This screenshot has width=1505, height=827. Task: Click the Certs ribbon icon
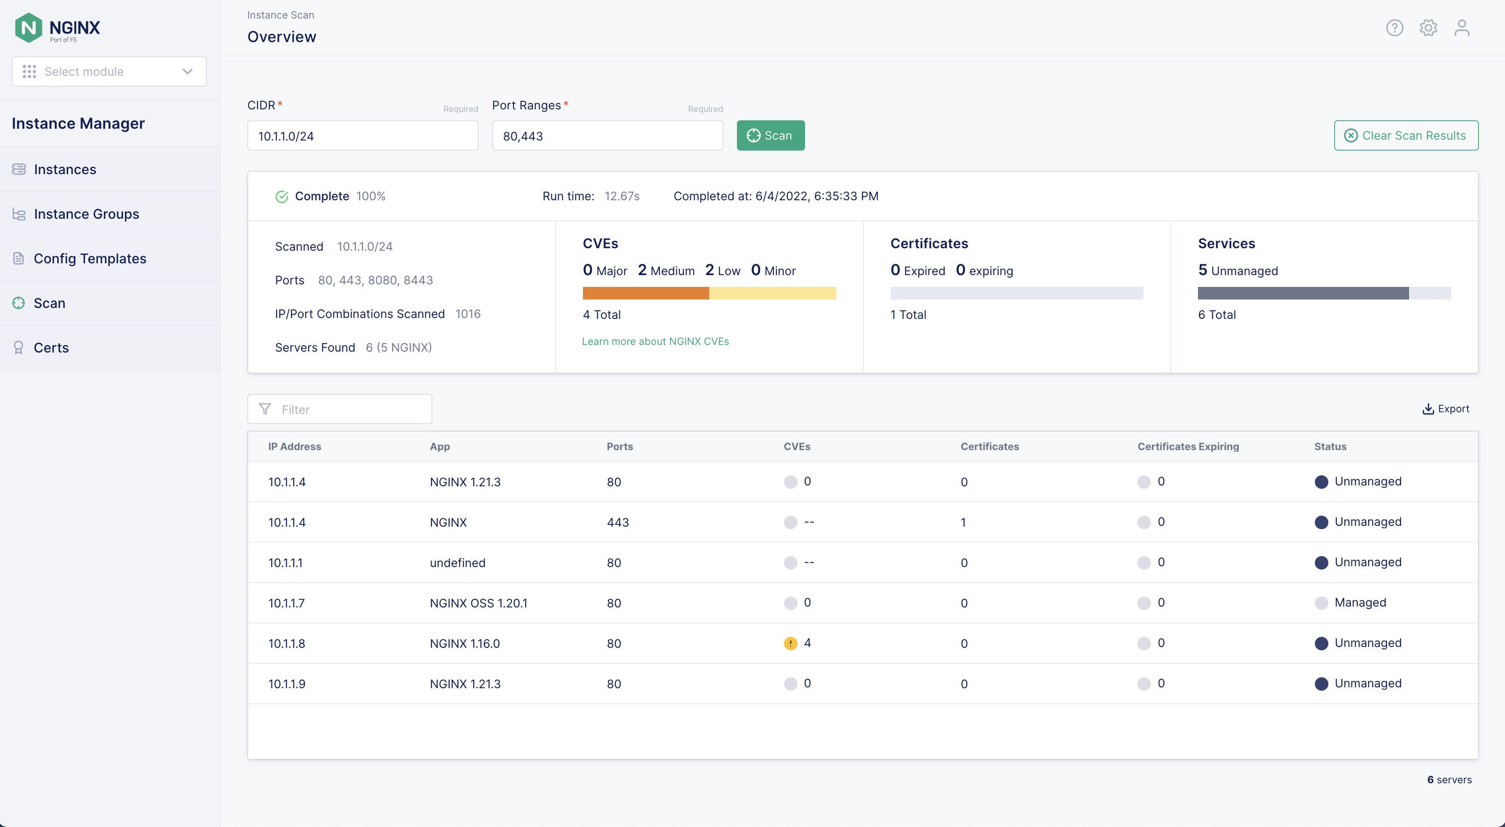(x=19, y=348)
